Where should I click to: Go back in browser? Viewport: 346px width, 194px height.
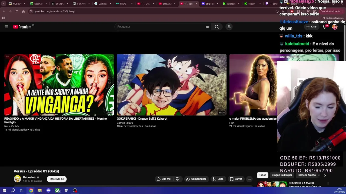[4, 11]
